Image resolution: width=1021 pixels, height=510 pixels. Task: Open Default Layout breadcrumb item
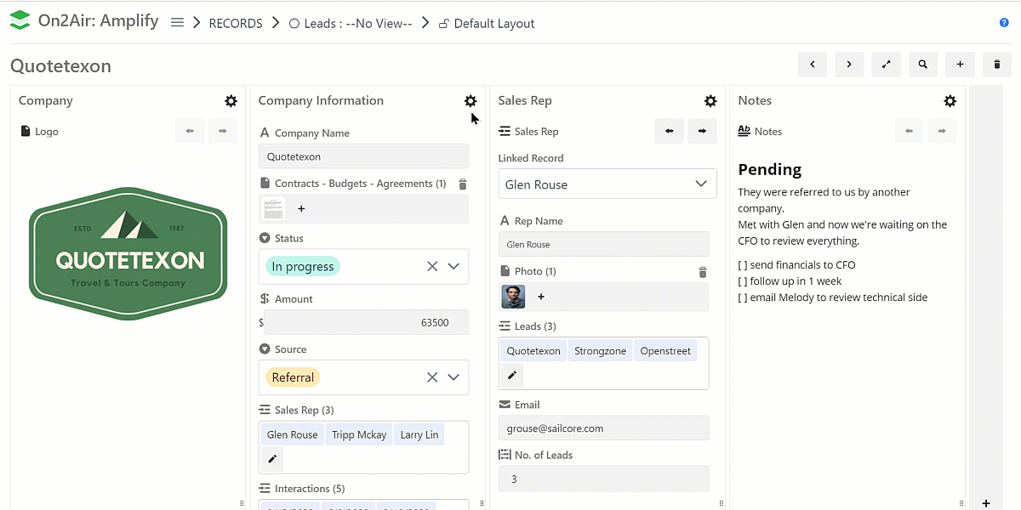tap(493, 24)
